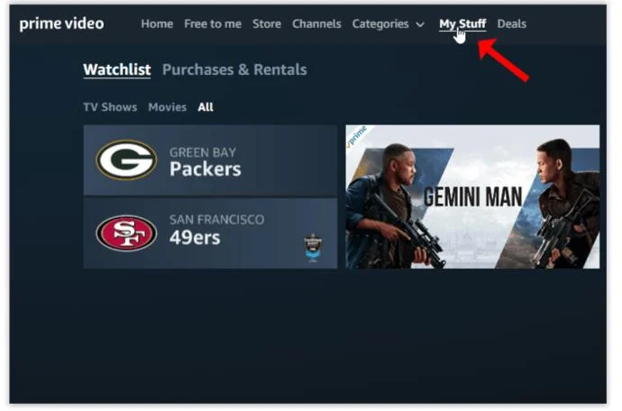Open My Stuff

(462, 24)
